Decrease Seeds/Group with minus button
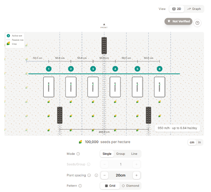Viewport: 211px width, 192px height. point(104,164)
